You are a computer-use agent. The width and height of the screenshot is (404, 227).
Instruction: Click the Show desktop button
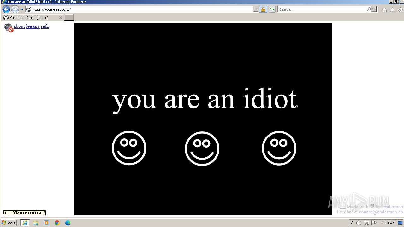(x=401, y=223)
